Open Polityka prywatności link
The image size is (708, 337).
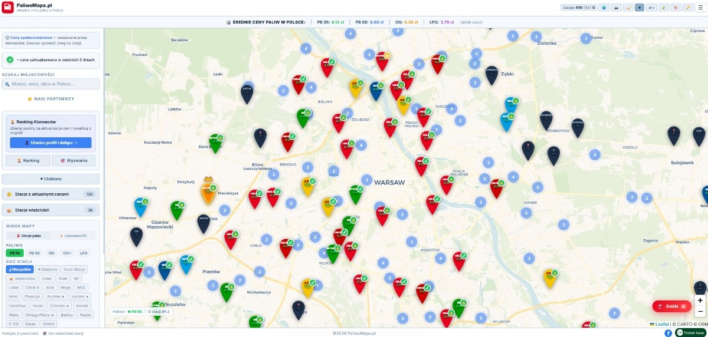pyautogui.click(x=20, y=333)
